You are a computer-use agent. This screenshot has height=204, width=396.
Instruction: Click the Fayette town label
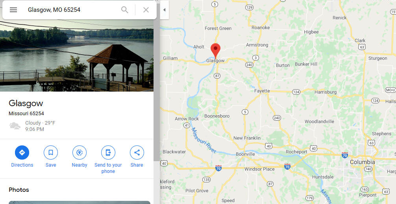pyautogui.click(x=262, y=91)
